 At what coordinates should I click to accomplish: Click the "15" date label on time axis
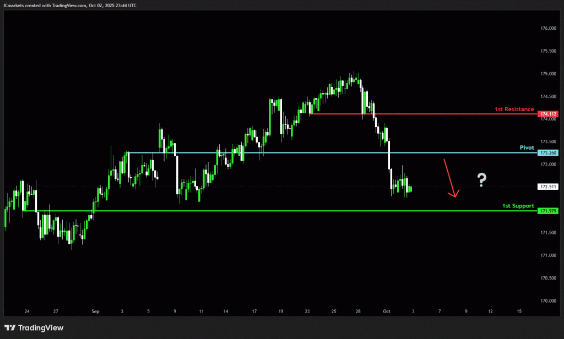tap(519, 311)
